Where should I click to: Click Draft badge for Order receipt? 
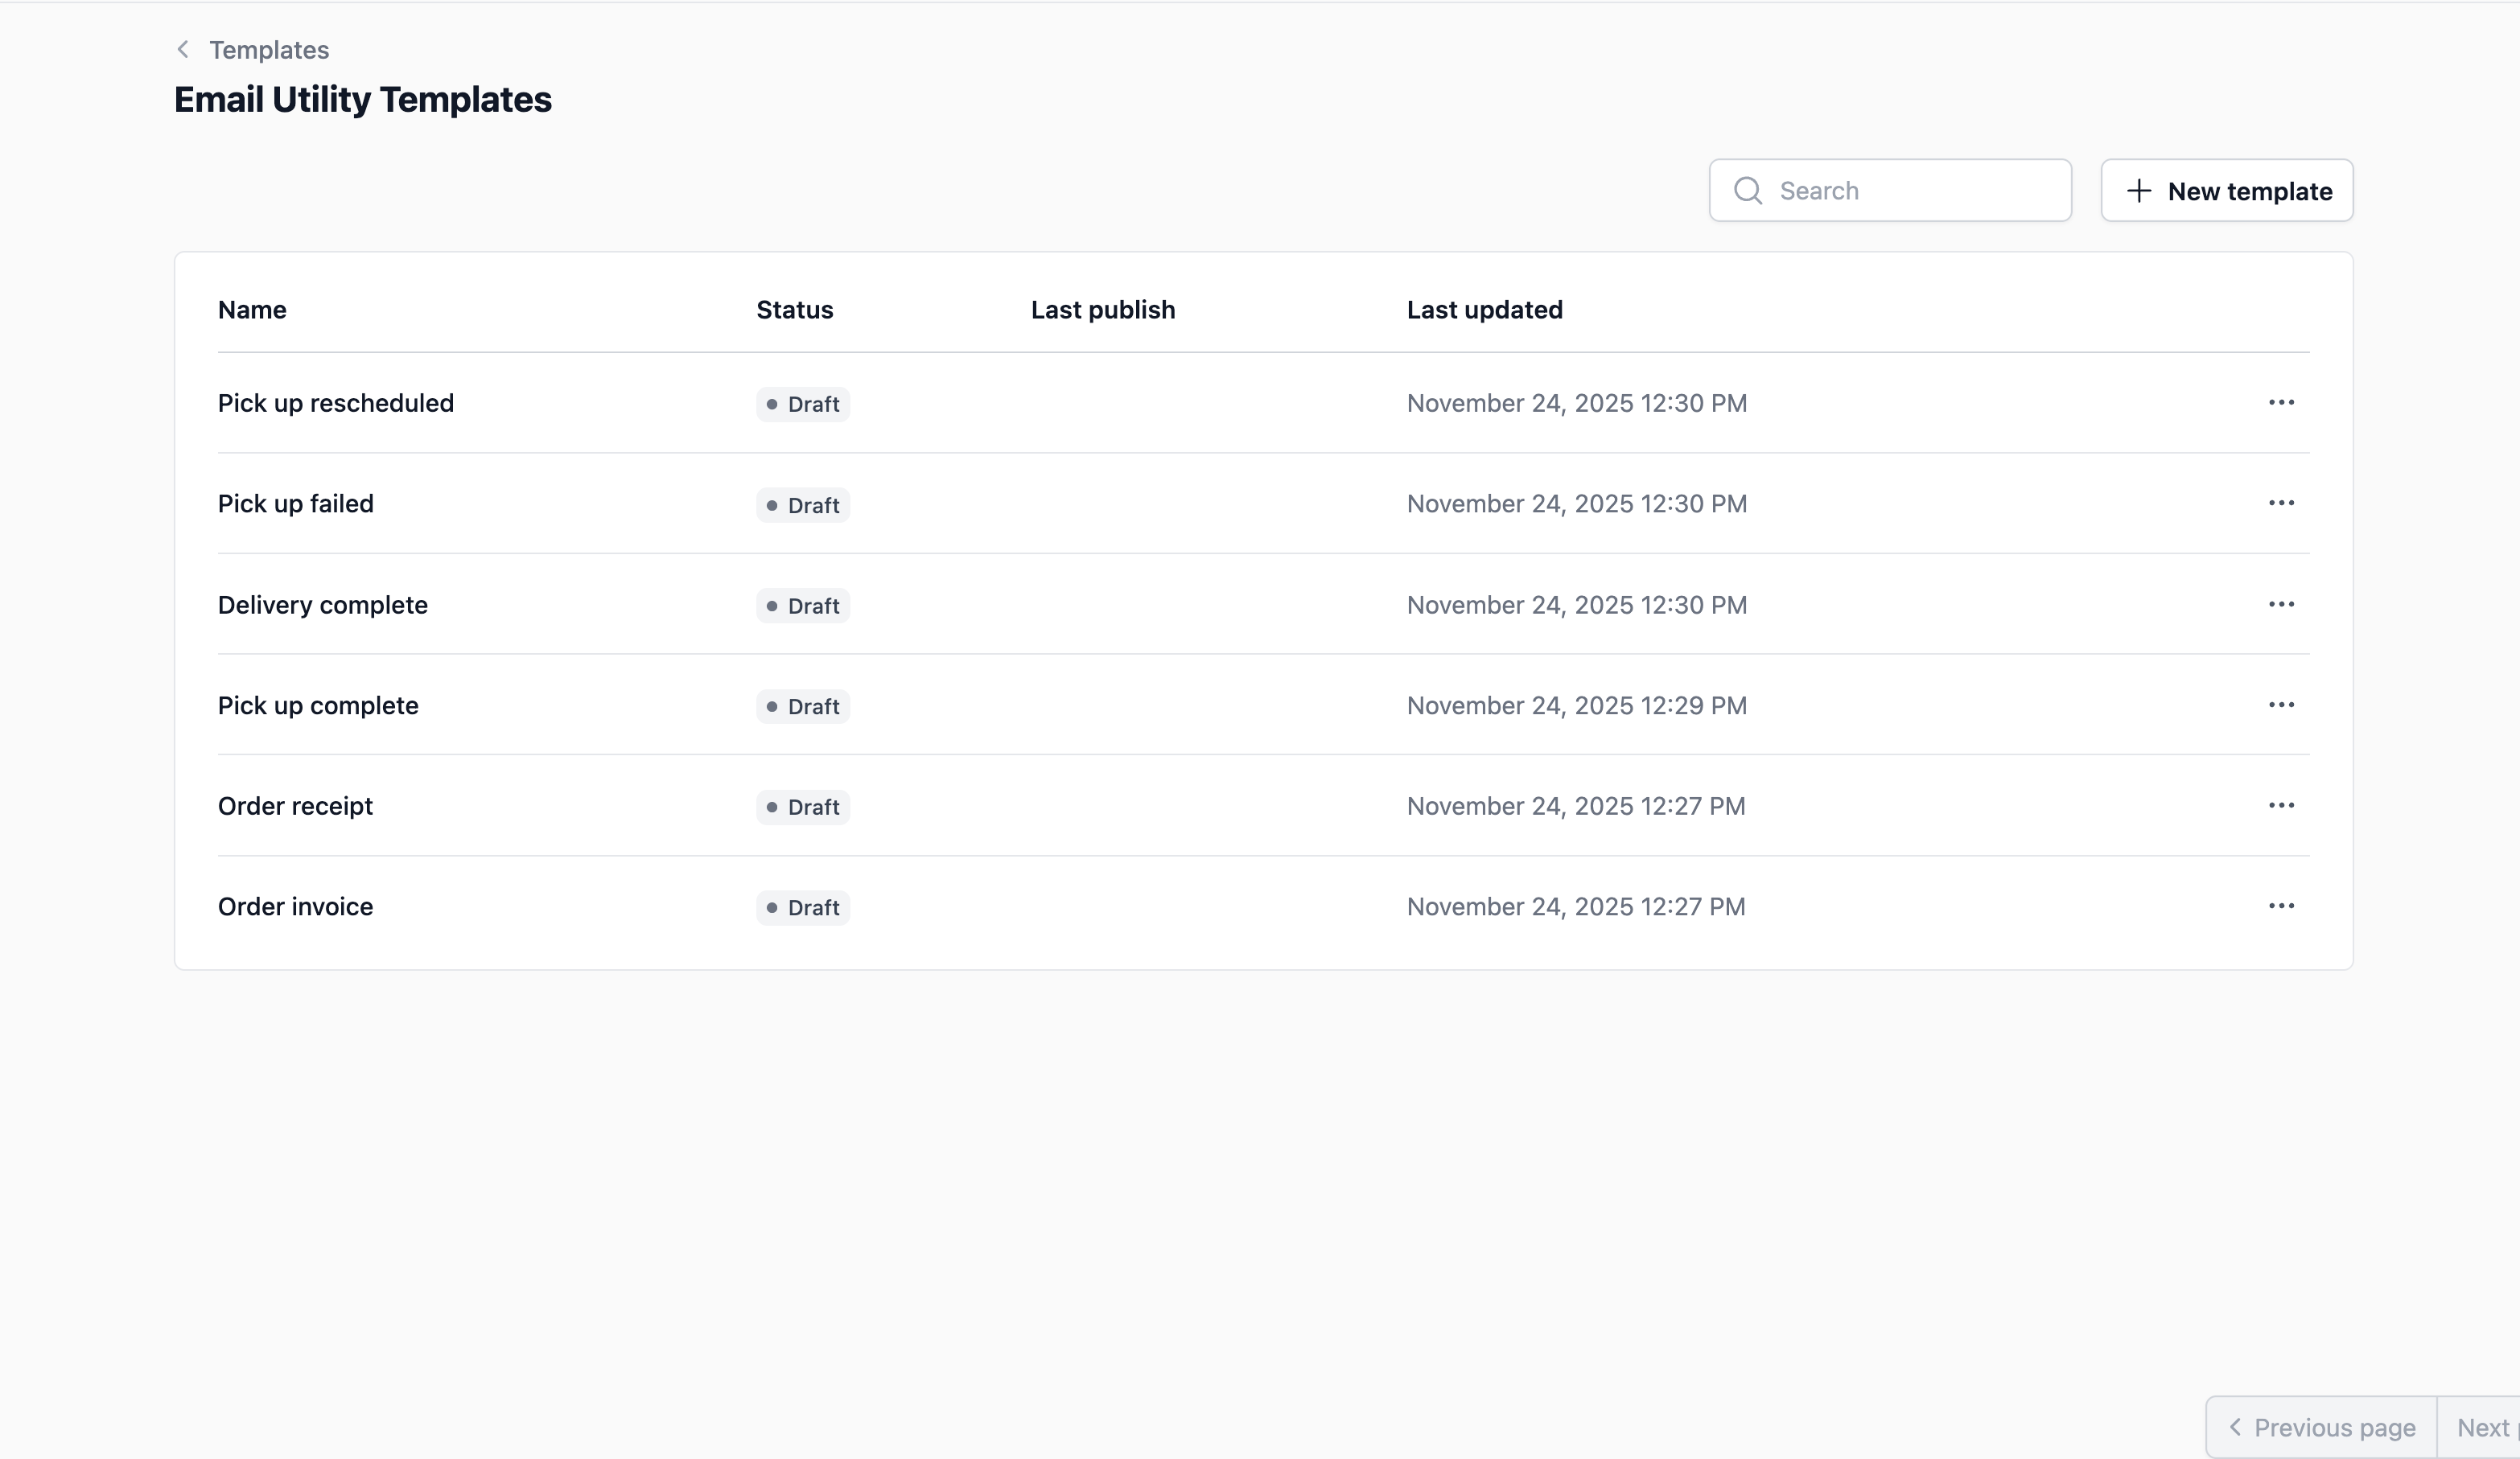(x=803, y=807)
